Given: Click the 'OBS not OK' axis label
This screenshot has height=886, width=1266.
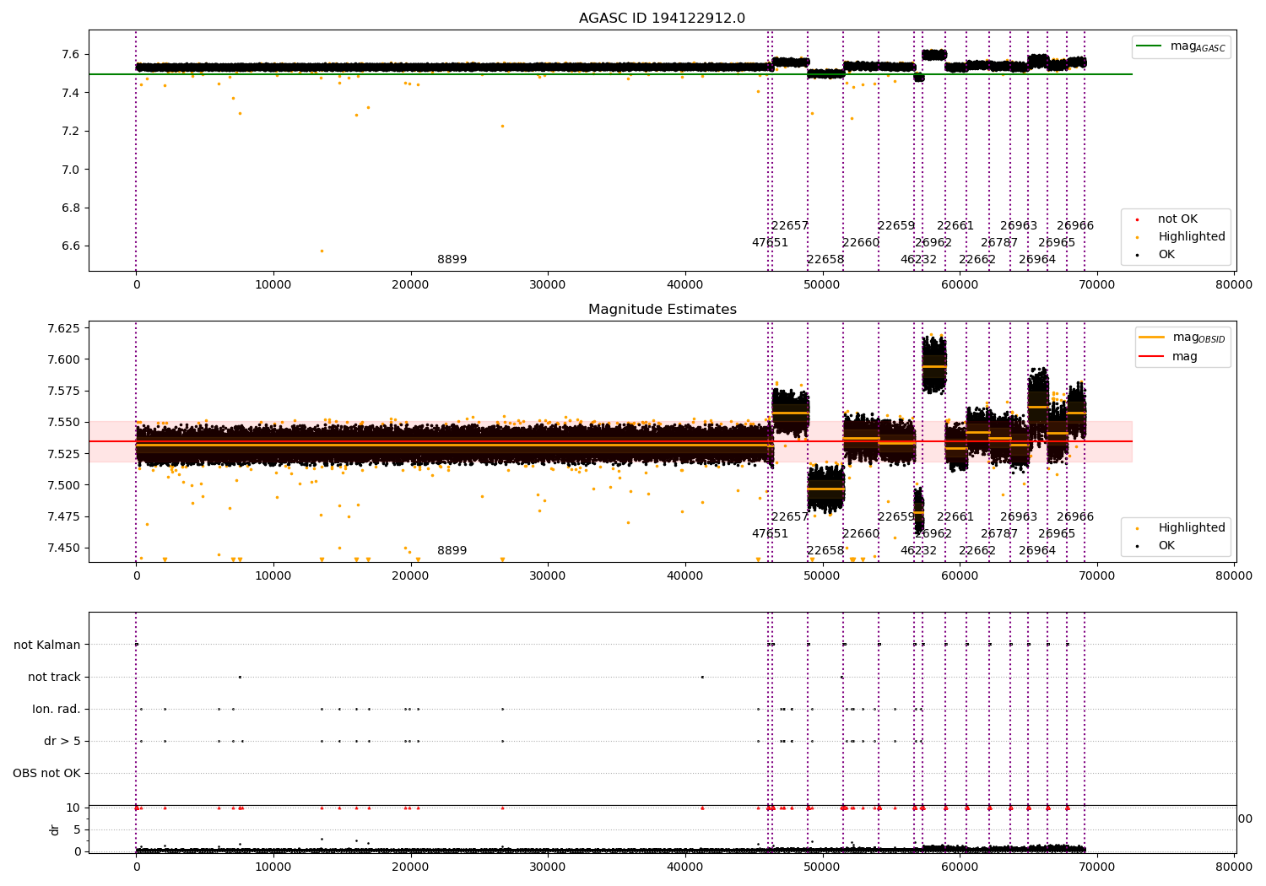Looking at the screenshot, I should [x=46, y=773].
